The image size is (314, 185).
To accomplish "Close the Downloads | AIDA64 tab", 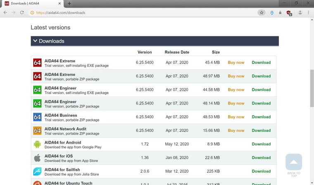I will click(59, 3).
